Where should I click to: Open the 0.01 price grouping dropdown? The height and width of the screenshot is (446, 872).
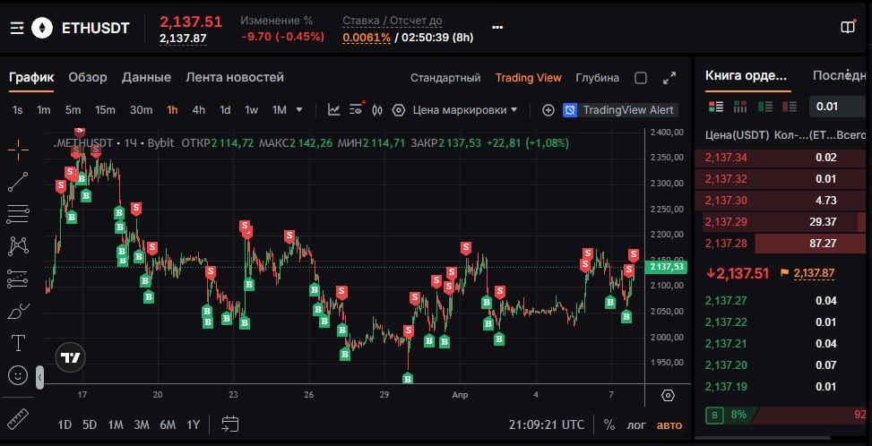[840, 106]
